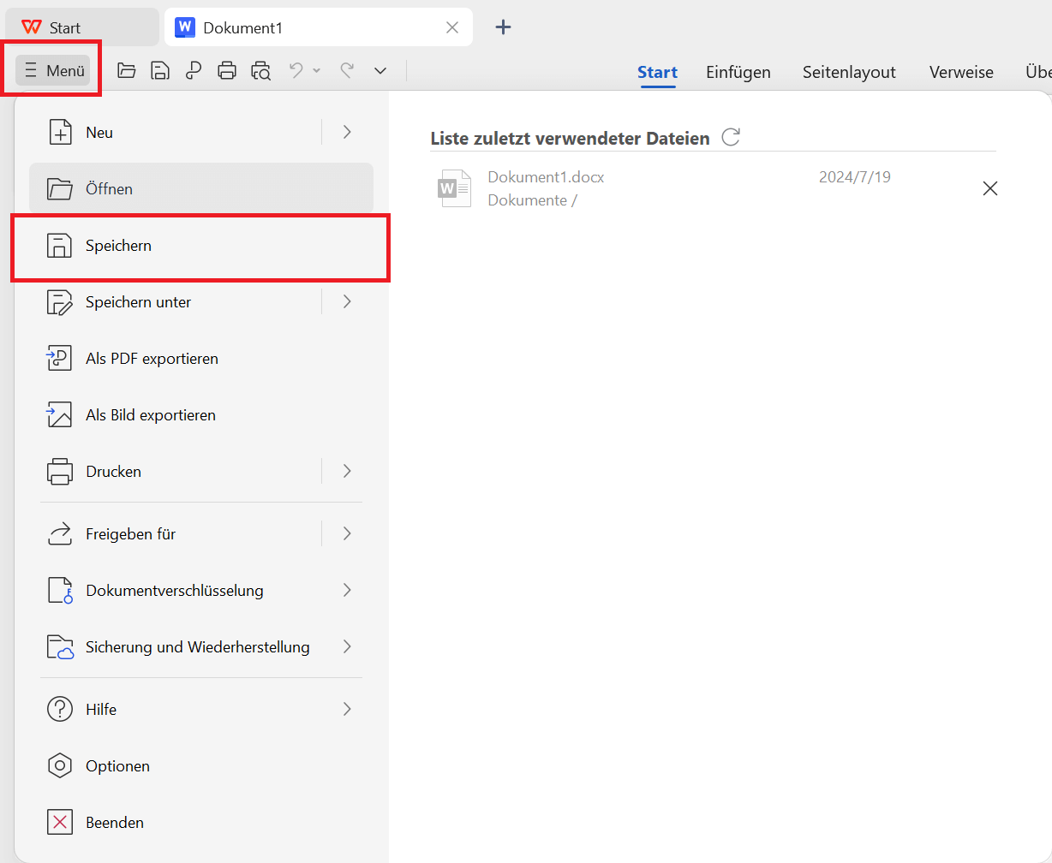Click Beenden to exit the application

pyautogui.click(x=114, y=822)
